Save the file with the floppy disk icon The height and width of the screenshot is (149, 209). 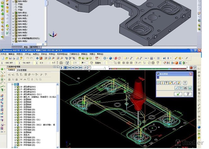pos(10,58)
